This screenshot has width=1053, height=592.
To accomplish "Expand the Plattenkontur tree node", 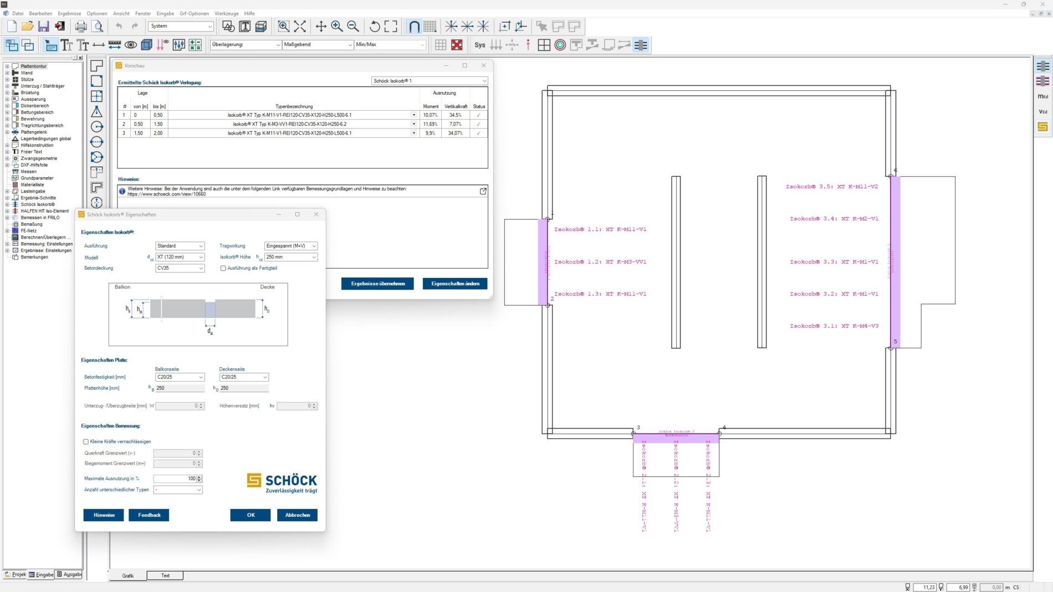I will 7,66.
